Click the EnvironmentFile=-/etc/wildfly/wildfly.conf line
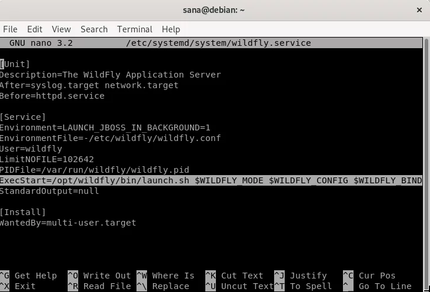 tap(110, 138)
